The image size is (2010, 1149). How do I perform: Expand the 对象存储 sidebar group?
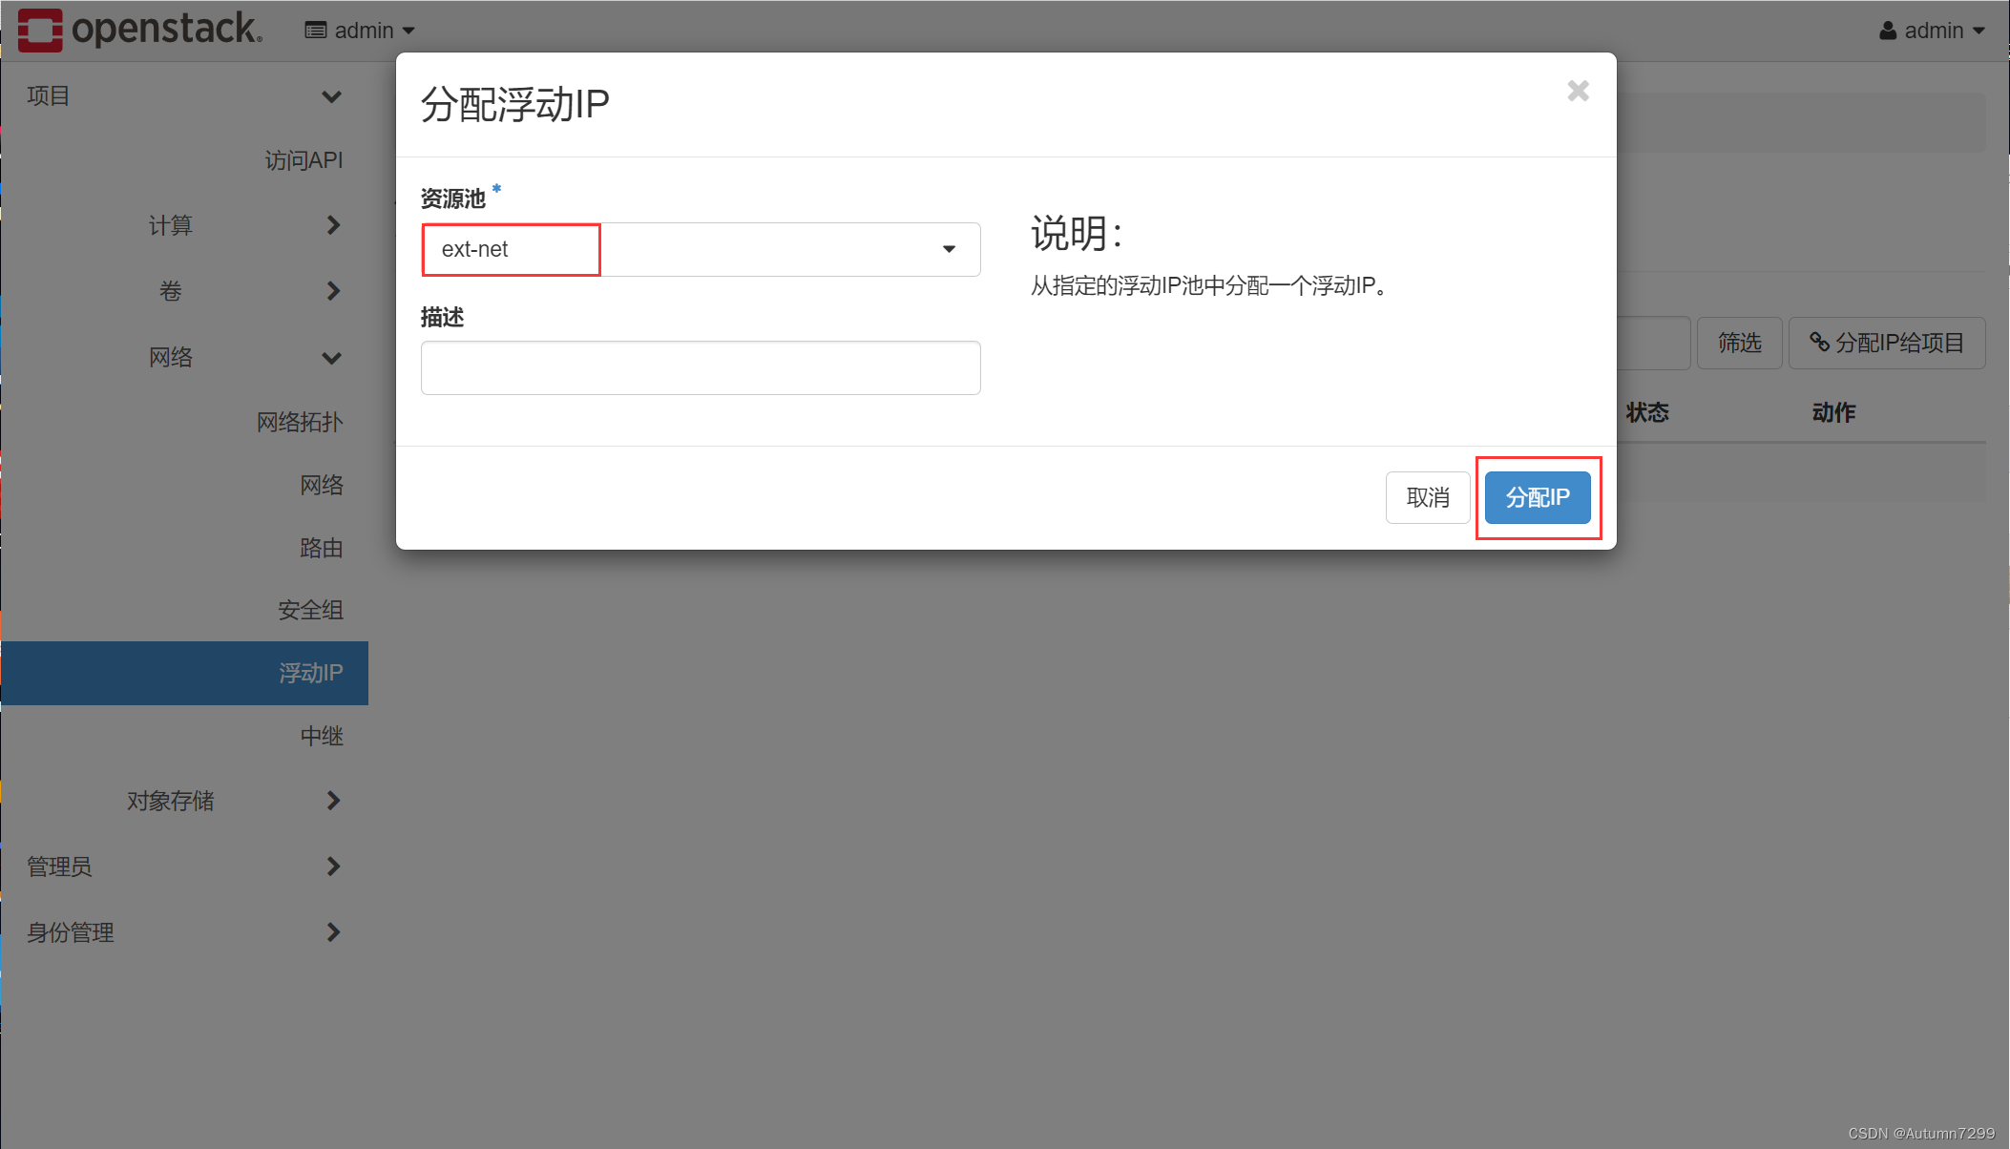click(184, 801)
